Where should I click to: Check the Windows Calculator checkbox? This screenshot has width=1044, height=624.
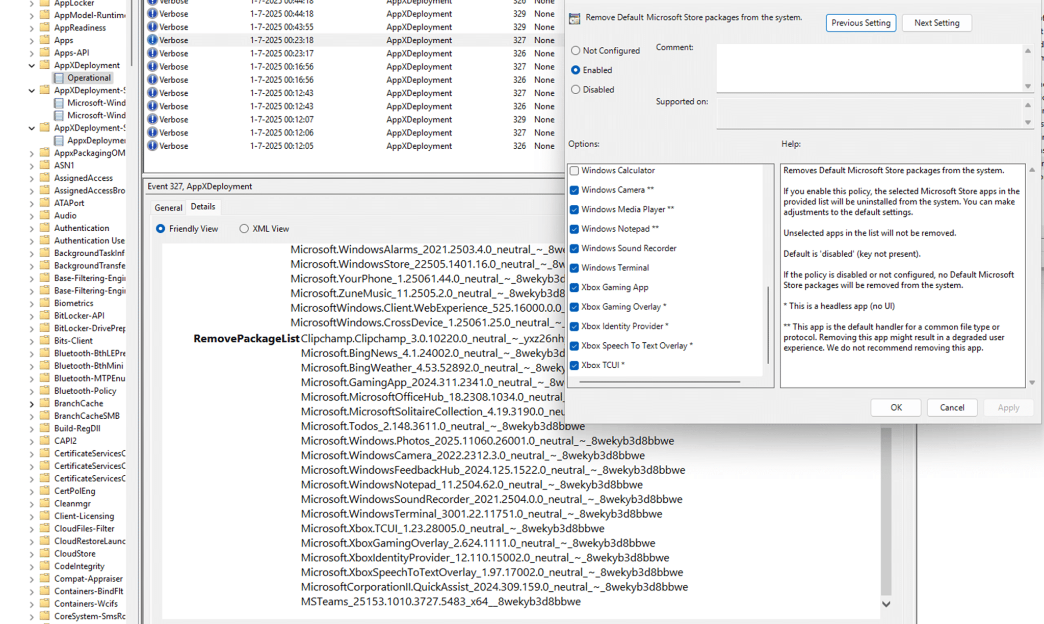[x=575, y=170]
